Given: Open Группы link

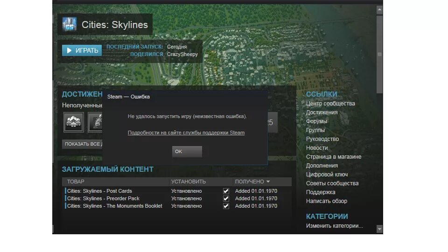Looking at the screenshot, I should click(x=315, y=130).
